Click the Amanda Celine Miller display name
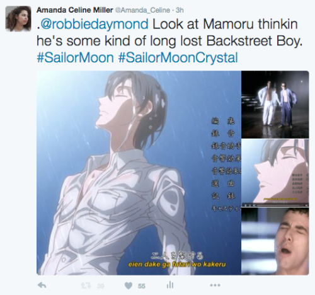The image size is (315, 295). tap(75, 10)
